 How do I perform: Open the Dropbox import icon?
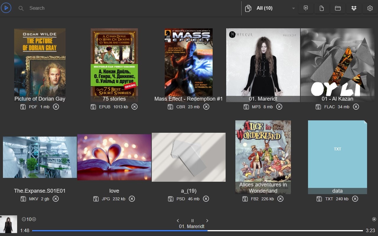pyautogui.click(x=354, y=8)
